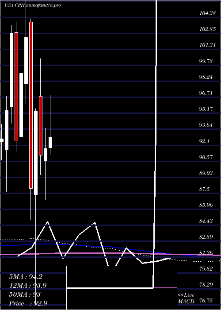Click the 'USA CRH munafasutra.pro' chart title
Screen dimensions: 221x310
[x=33, y=5]
